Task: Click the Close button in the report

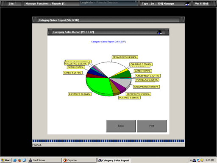Action: pos(121,126)
